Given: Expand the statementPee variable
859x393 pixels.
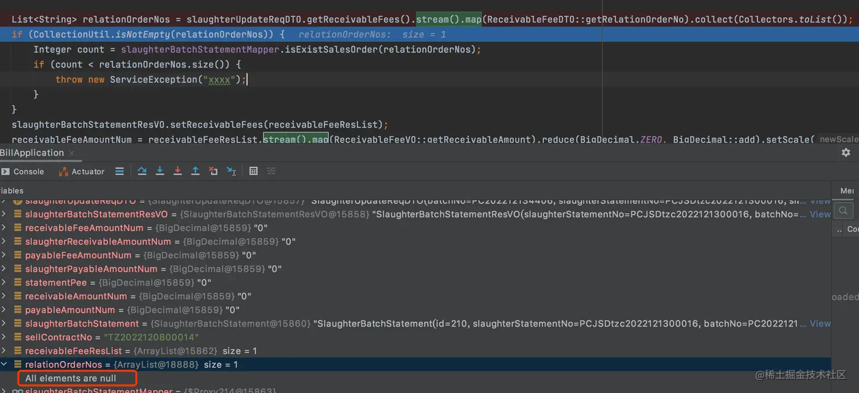Looking at the screenshot, I should [4, 282].
